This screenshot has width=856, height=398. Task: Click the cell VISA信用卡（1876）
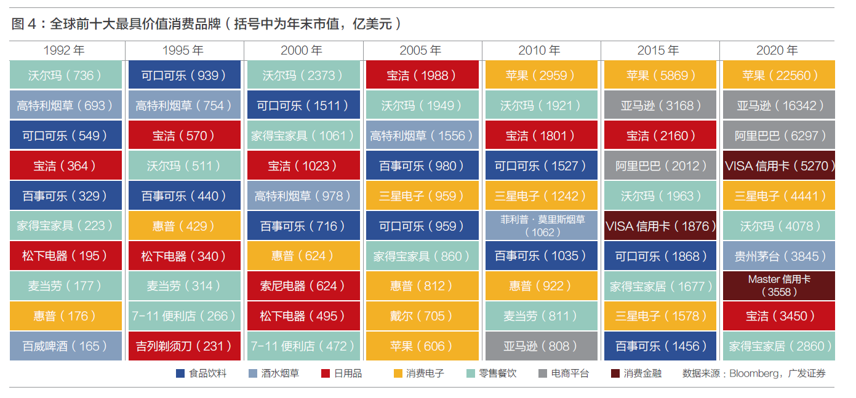pos(660,226)
